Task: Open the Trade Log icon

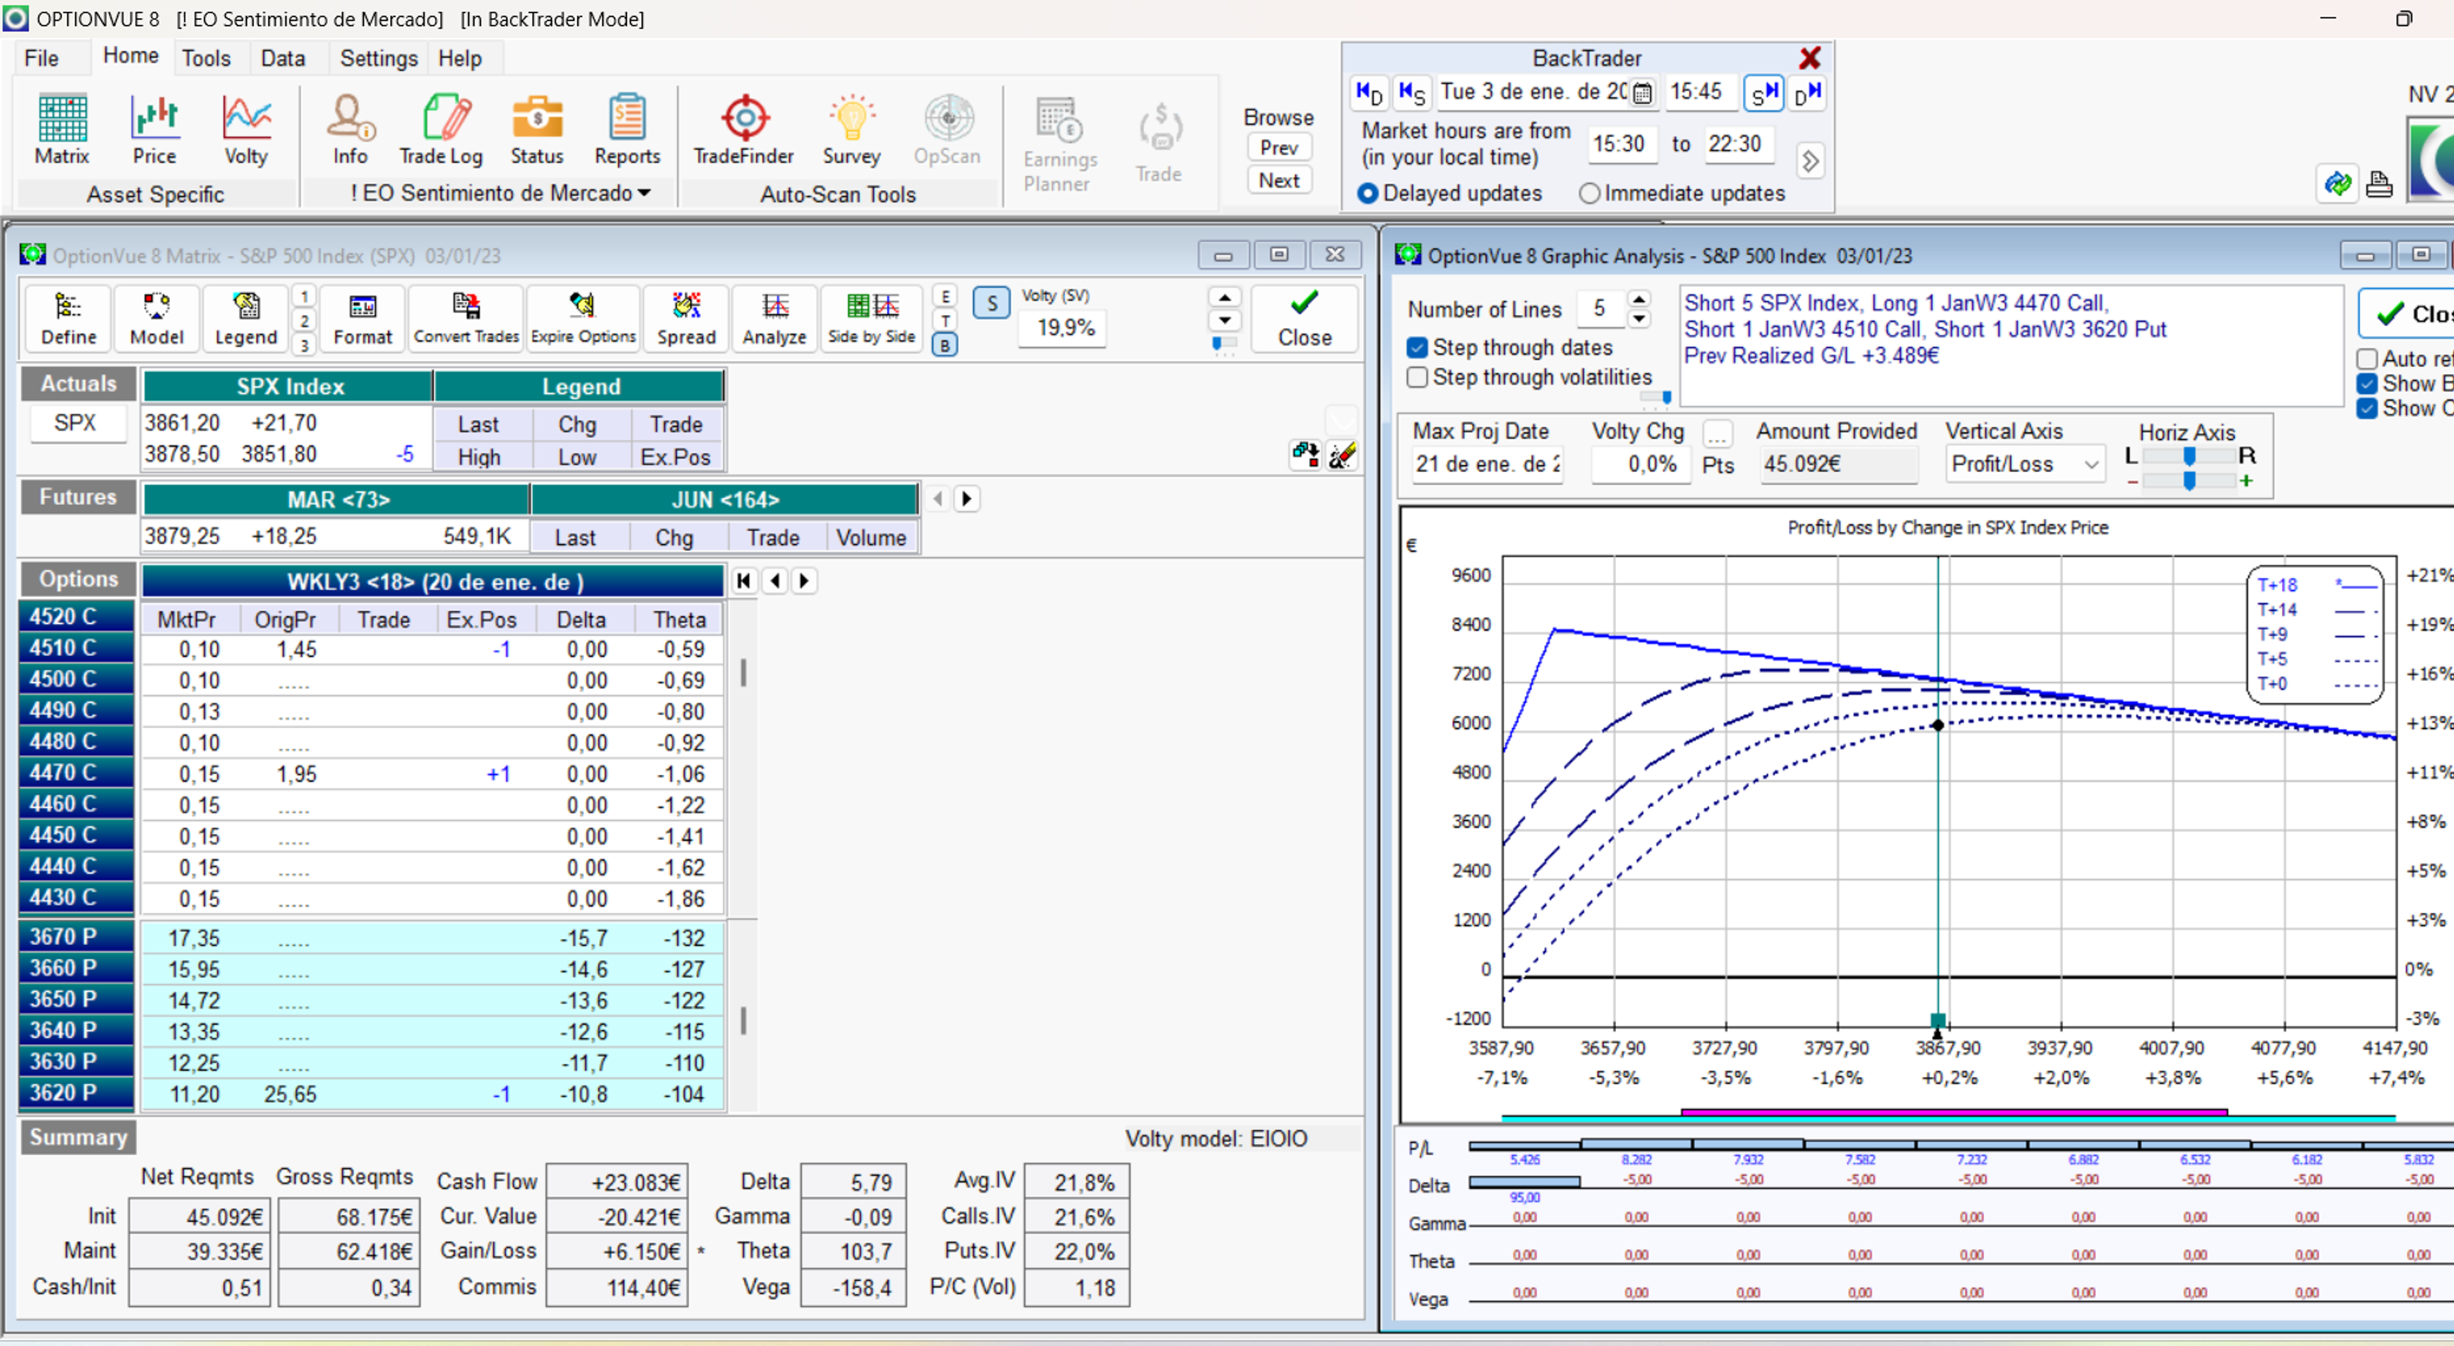Action: point(441,130)
